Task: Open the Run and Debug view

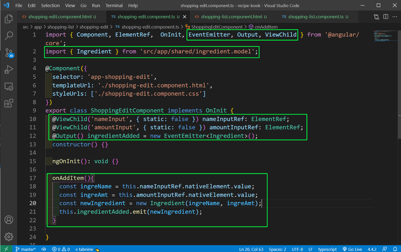Action: click(9, 69)
